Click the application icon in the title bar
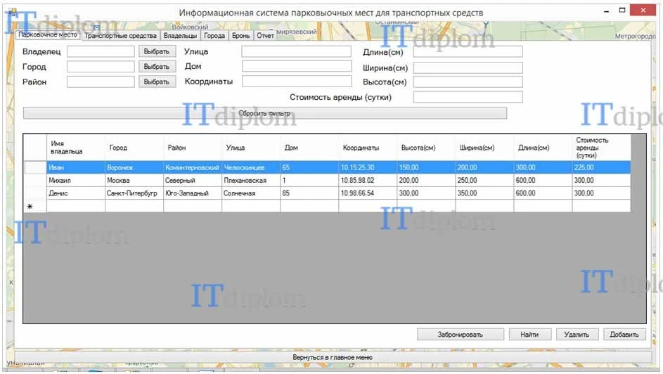This screenshot has height=374, width=663. 13,12
